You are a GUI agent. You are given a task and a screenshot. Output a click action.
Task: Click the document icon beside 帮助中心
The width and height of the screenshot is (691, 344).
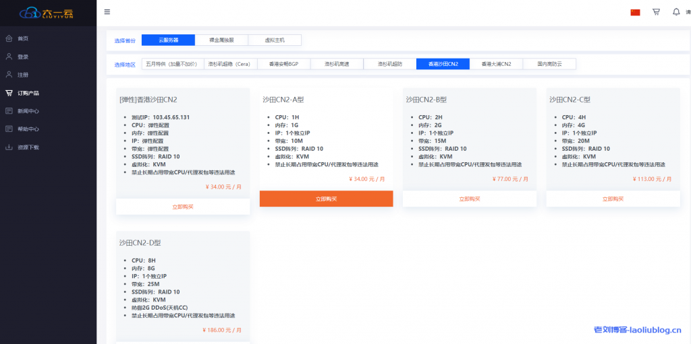click(9, 129)
